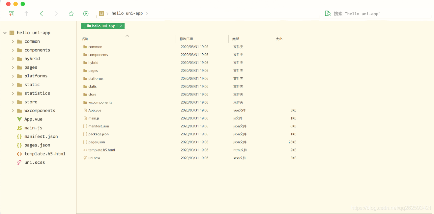The width and height of the screenshot is (434, 214).
Task: Click the braces icon beside sidebar pages.json
Action: point(19,145)
